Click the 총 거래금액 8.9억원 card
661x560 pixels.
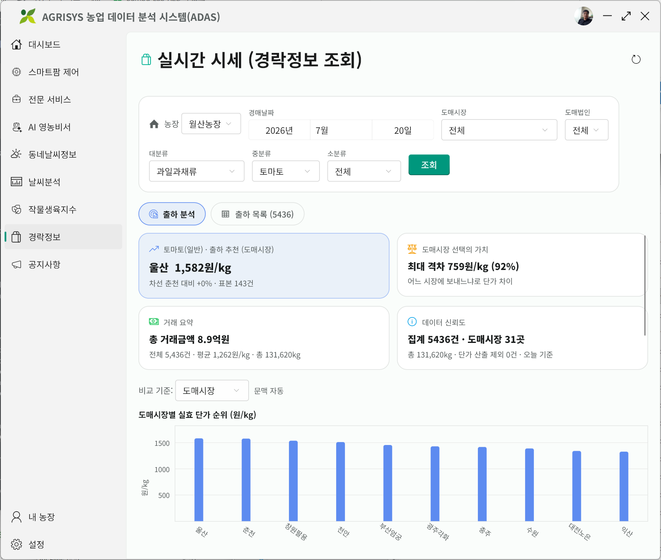tap(264, 338)
